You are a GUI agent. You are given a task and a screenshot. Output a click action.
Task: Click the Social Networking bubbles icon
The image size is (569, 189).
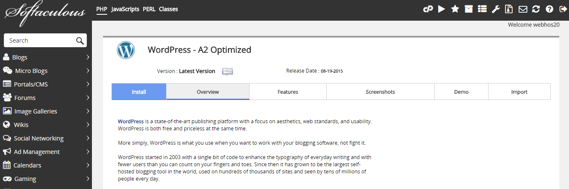pyautogui.click(x=7, y=138)
